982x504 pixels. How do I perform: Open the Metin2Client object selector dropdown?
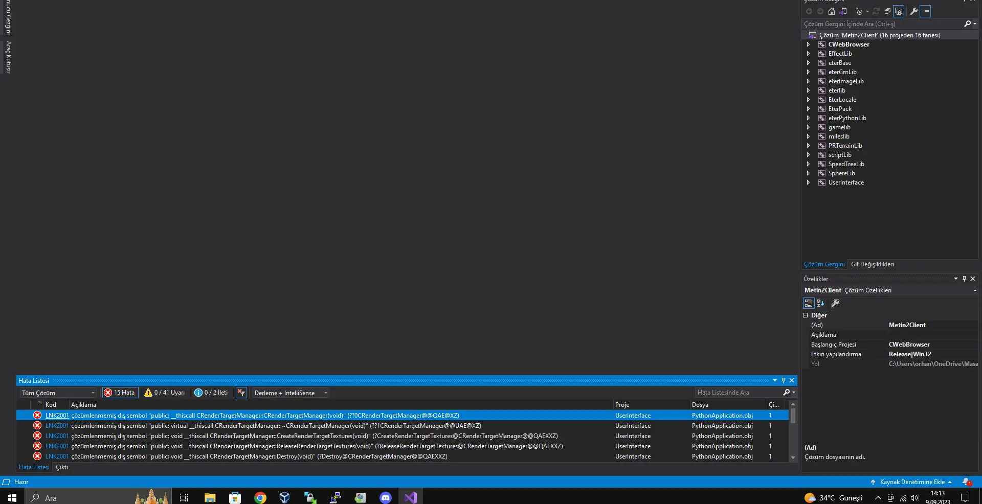pos(975,290)
